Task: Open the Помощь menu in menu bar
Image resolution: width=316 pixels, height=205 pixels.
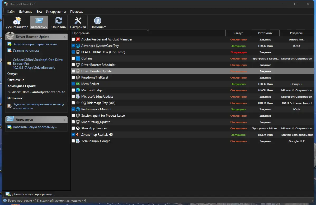Action: [x=77, y=12]
